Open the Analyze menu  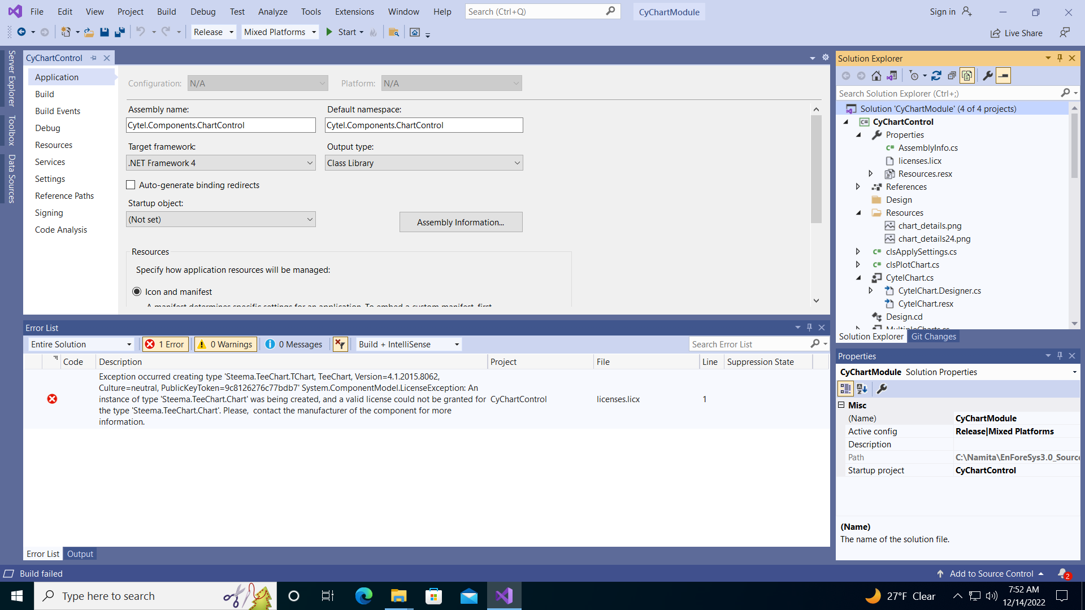point(272,11)
